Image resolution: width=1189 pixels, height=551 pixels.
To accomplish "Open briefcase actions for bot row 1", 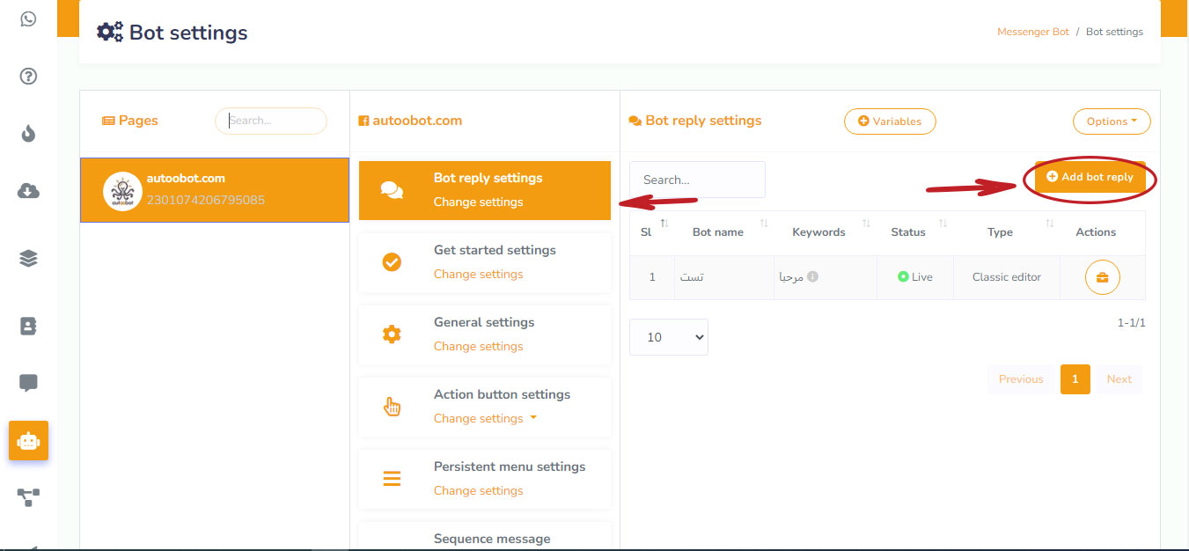I will [1102, 277].
